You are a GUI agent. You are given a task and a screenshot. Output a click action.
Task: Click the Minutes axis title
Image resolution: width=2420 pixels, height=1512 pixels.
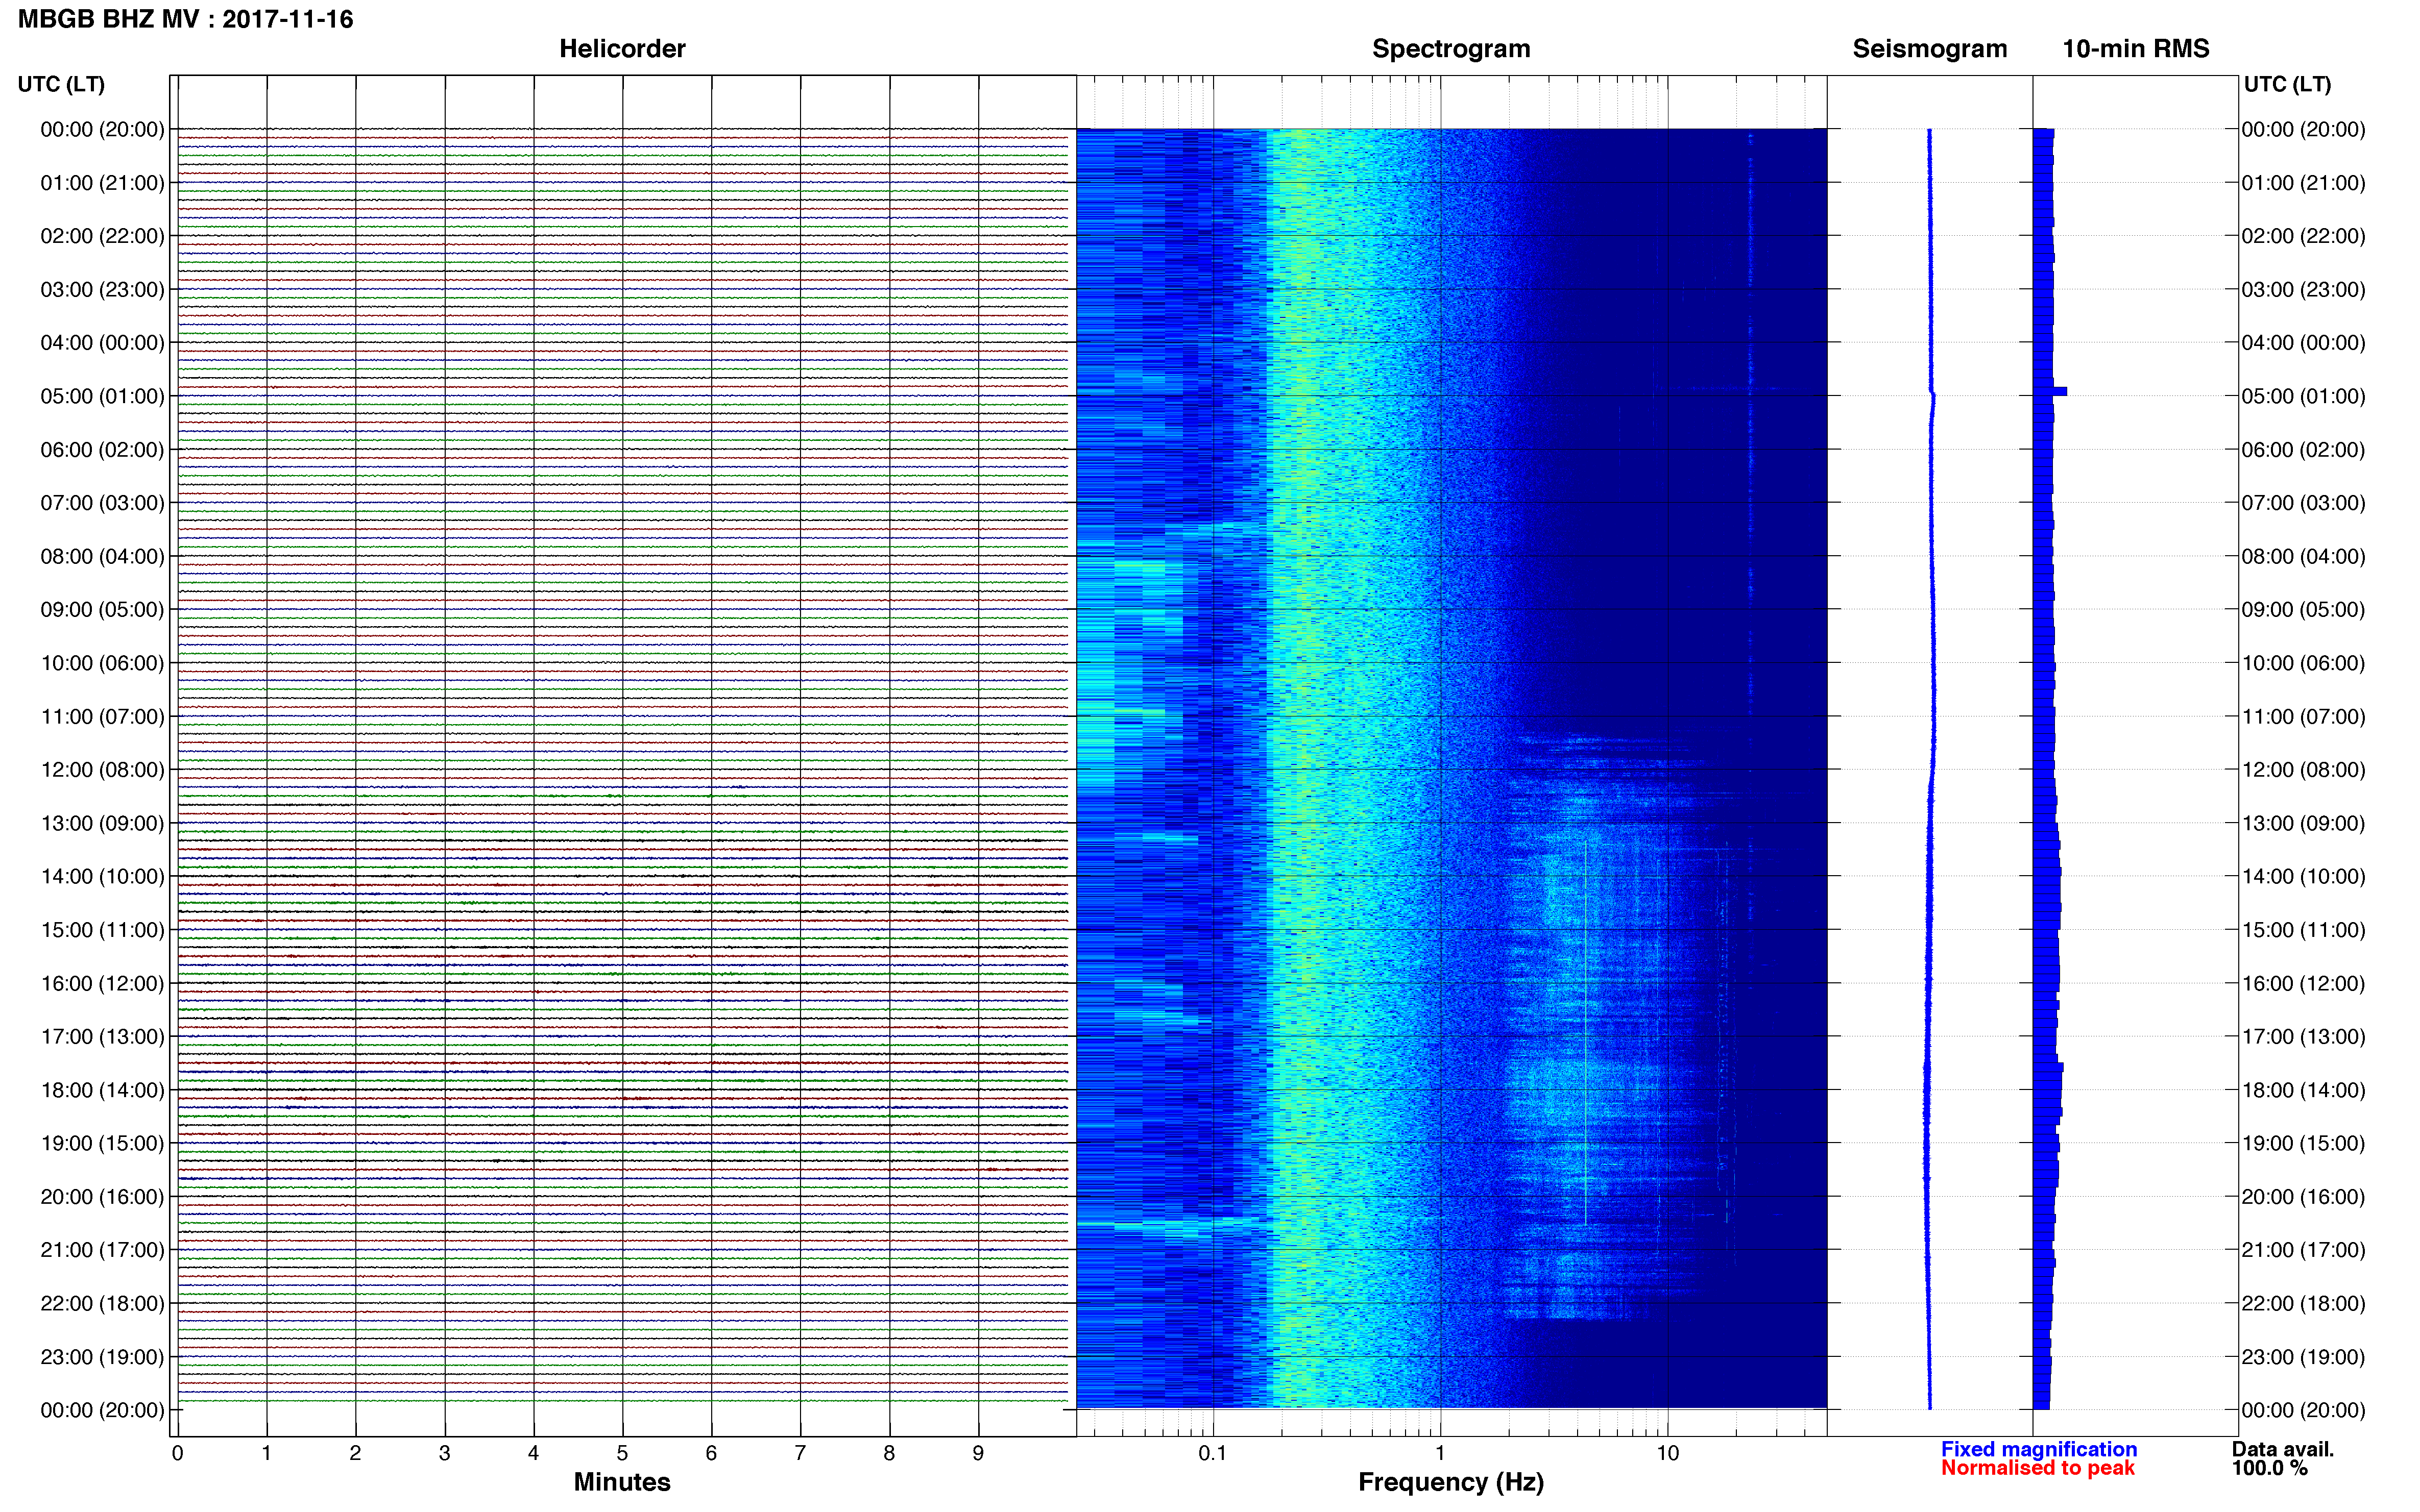point(621,1481)
